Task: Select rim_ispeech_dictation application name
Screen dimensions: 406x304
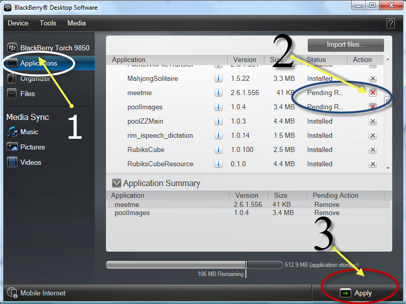Action: (160, 135)
